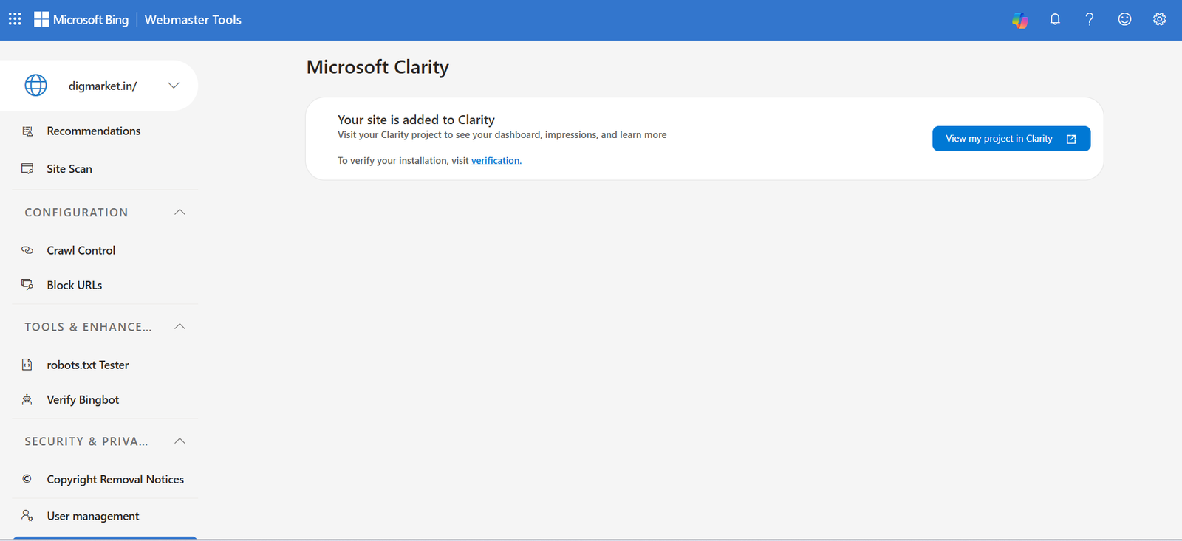1182x541 pixels.
Task: Click View my project in Clarity button
Action: [x=1011, y=139]
